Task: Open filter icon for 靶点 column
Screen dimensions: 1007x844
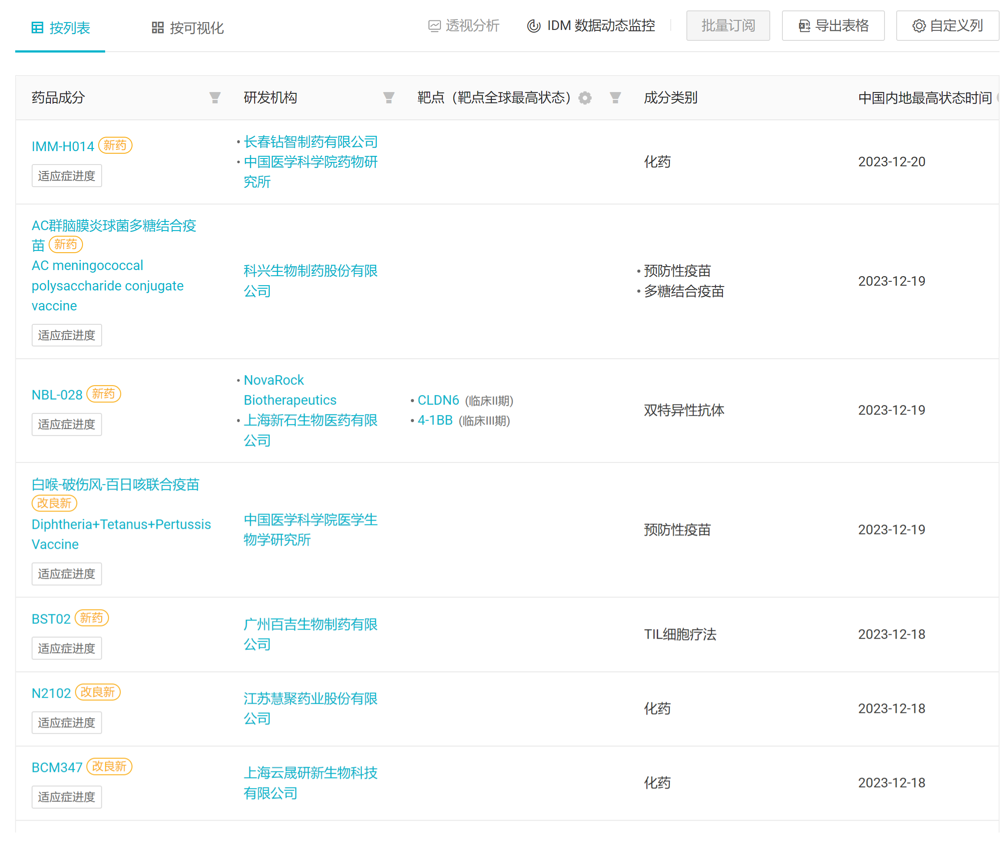Action: [x=615, y=98]
